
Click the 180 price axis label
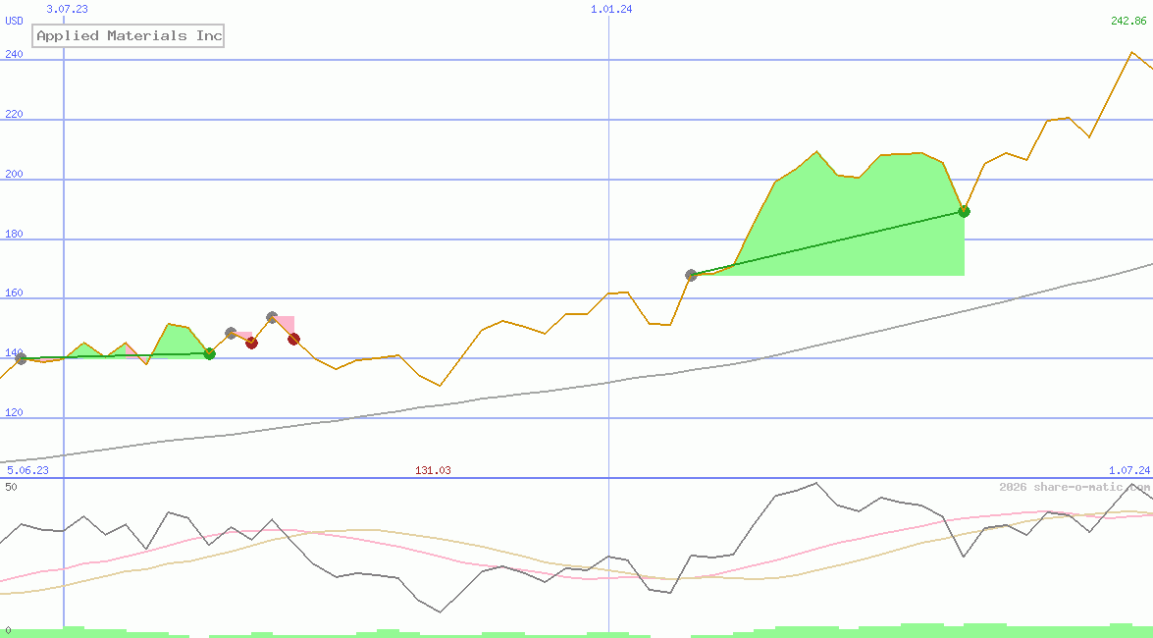point(14,234)
